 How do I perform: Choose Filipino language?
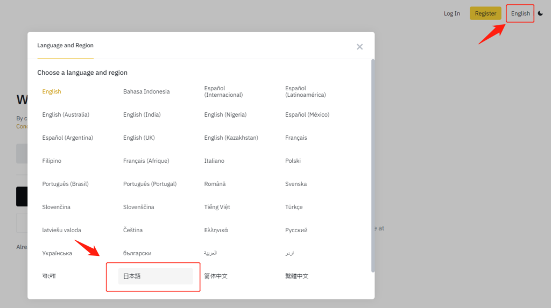[x=52, y=161]
